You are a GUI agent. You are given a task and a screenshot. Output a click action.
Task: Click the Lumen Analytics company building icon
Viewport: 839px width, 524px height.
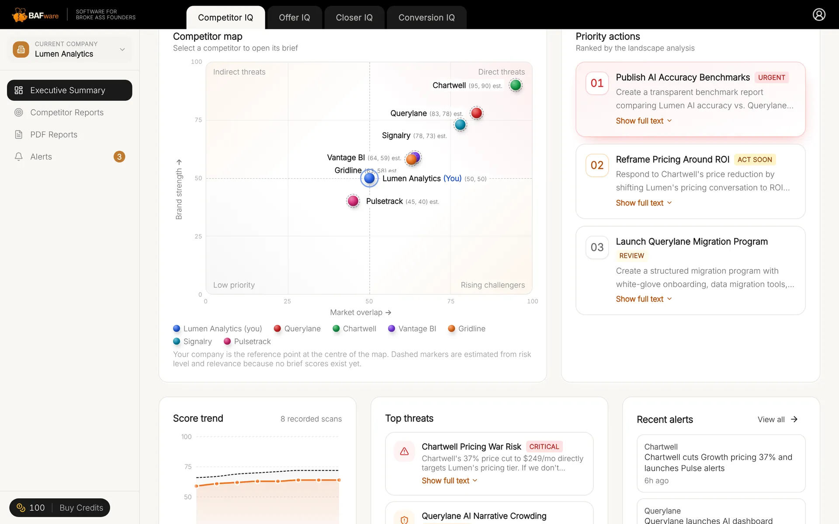(x=21, y=49)
